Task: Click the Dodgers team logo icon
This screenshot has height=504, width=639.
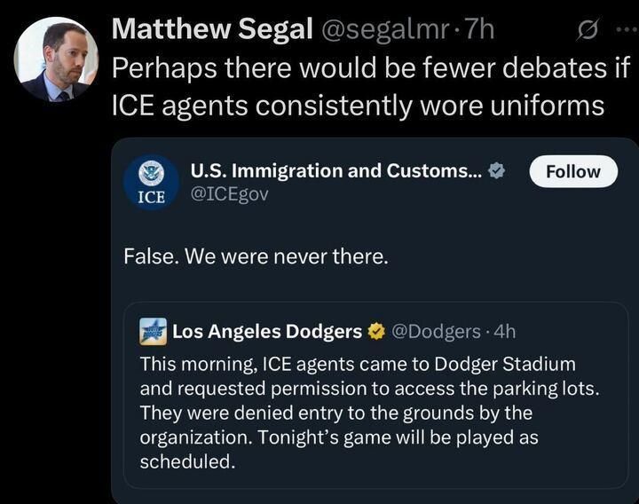Action: [154, 332]
